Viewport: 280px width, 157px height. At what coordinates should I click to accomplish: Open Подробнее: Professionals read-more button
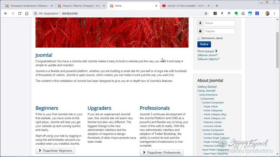[161, 153]
